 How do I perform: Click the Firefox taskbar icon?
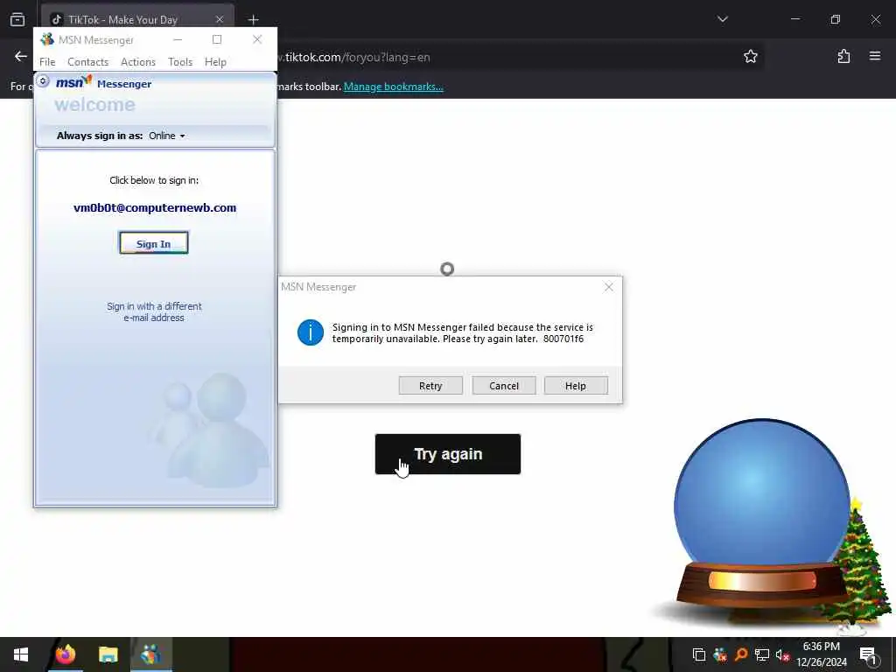66,654
